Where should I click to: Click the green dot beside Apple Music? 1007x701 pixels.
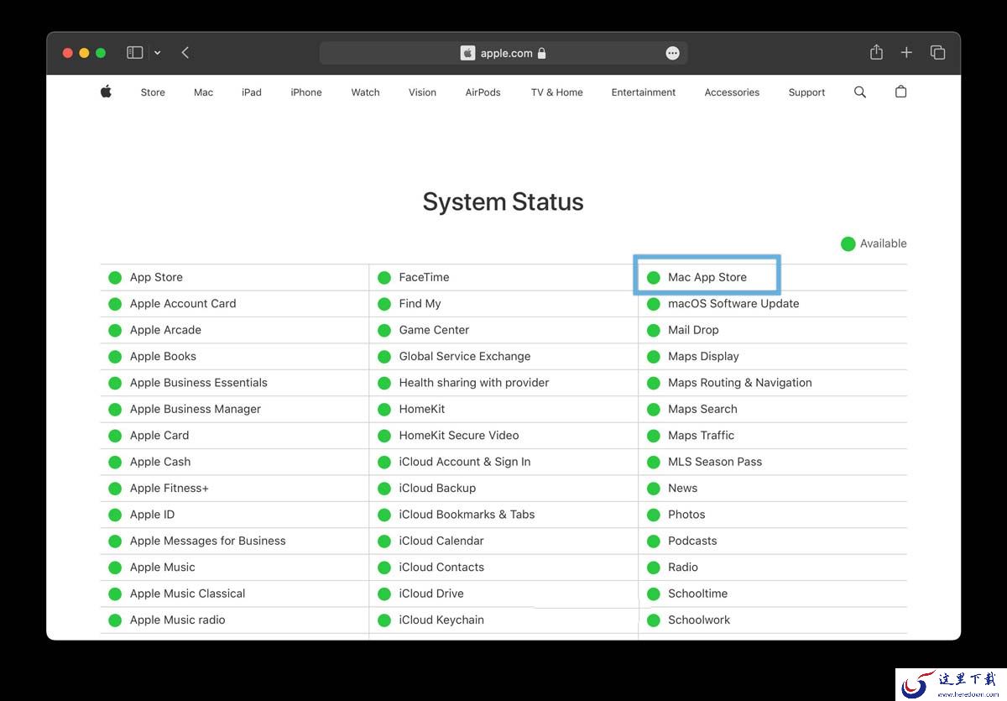click(x=115, y=568)
